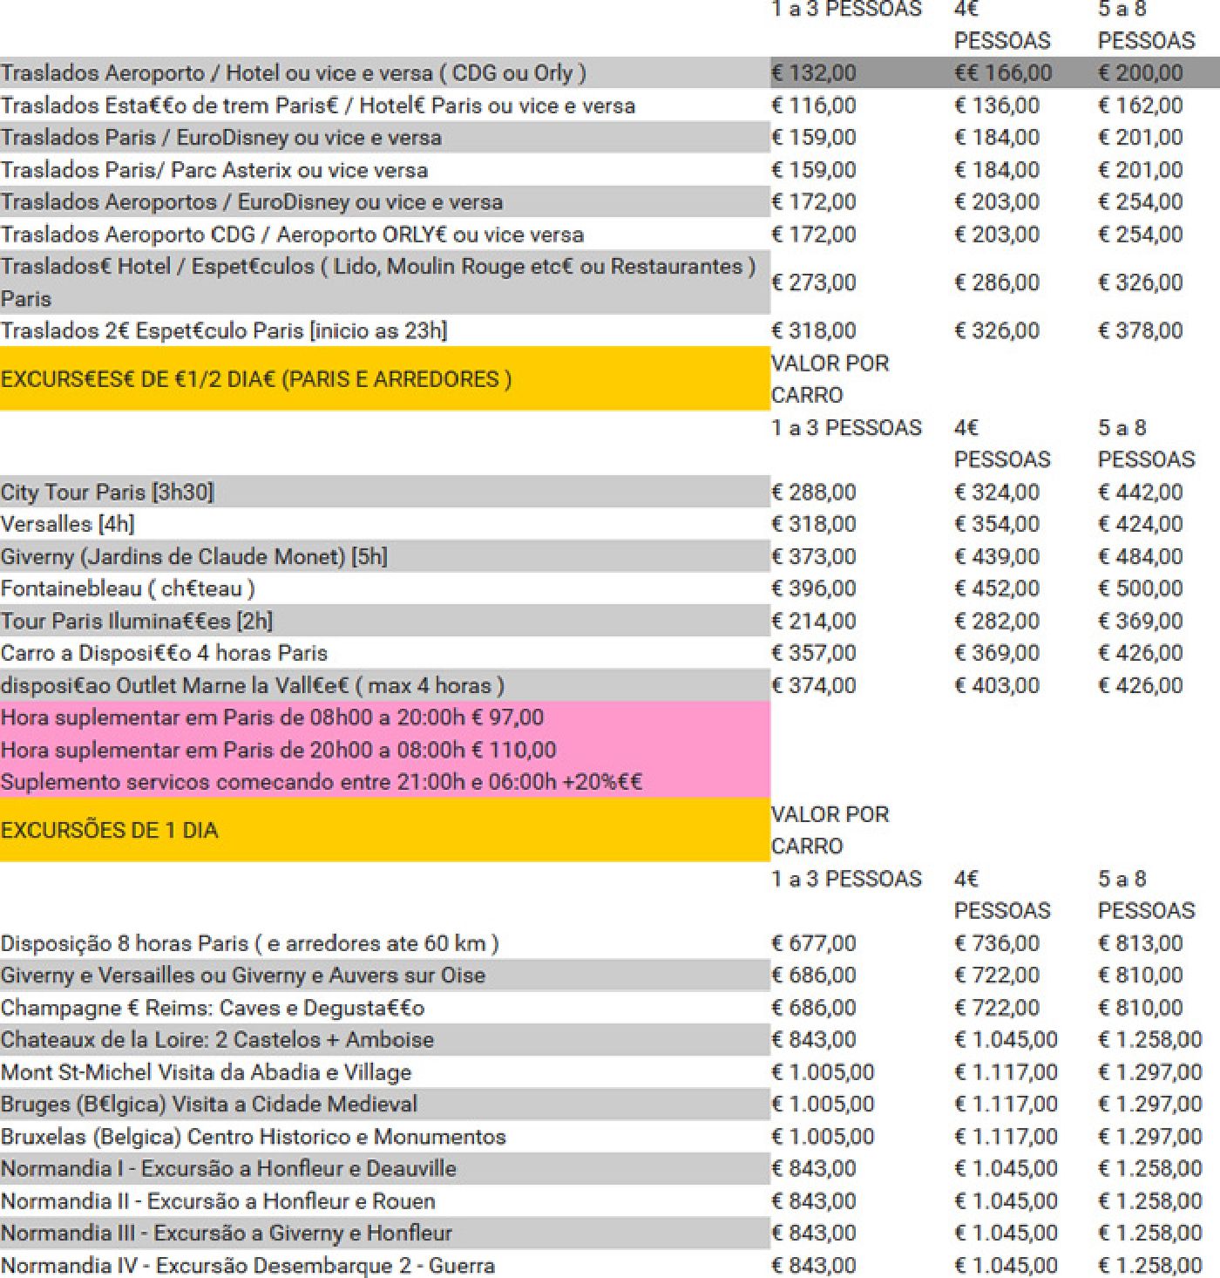Click the yellow half-day excursions header
Image resolution: width=1220 pixels, height=1278 pixels.
click(x=384, y=378)
